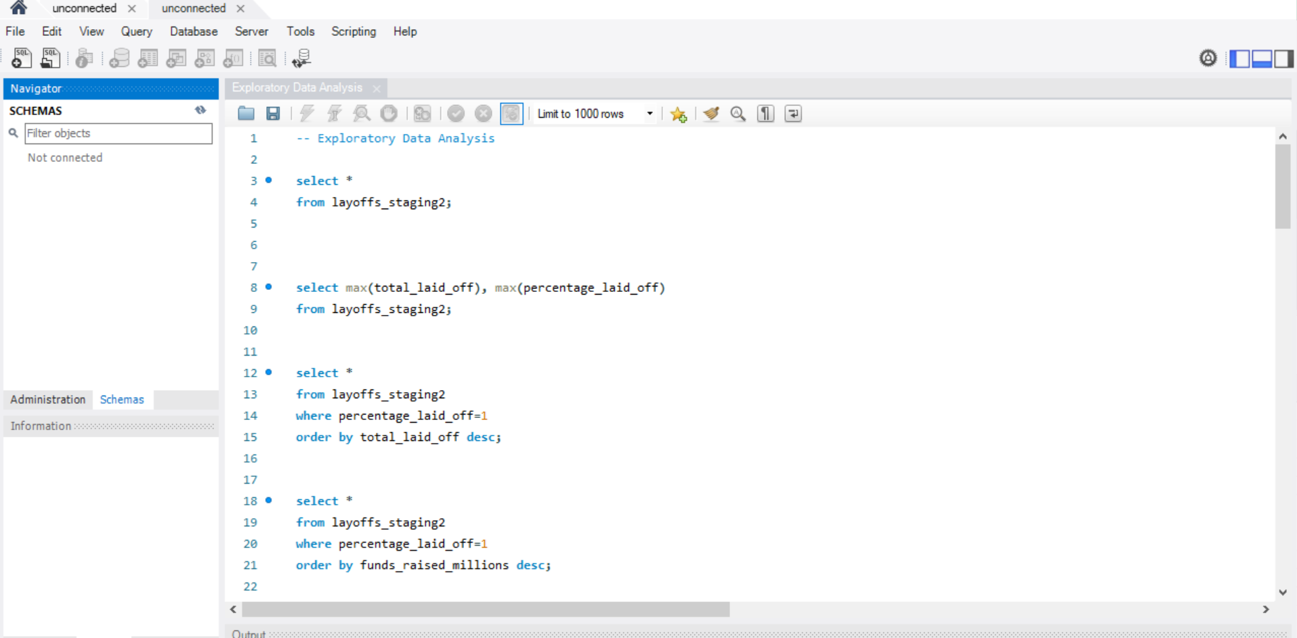Toggle word wrapping in editor
The width and height of the screenshot is (1297, 638).
[793, 114]
